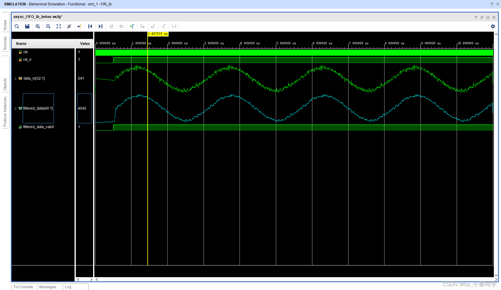Close the simulation view
This screenshot has width=501, height=290.
(x=497, y=4)
